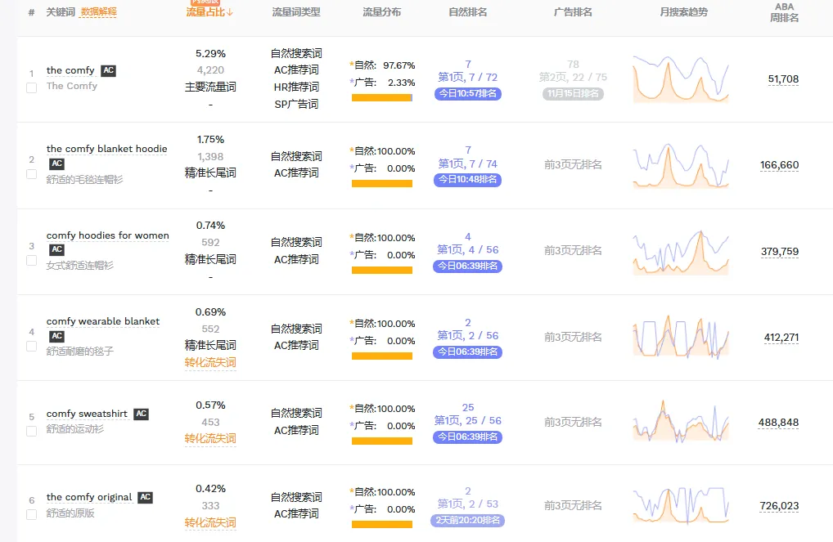833x542 pixels.
Task: Click 转化流失词 tag in 'comfy wearable blanket' row
Action: click(210, 363)
